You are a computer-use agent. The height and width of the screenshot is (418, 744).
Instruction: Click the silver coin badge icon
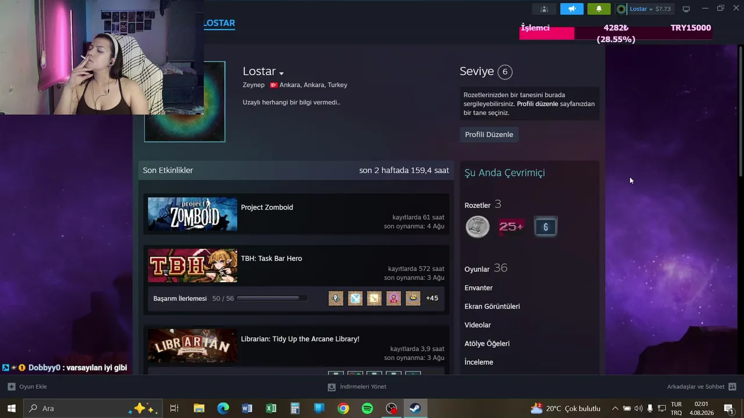(478, 227)
